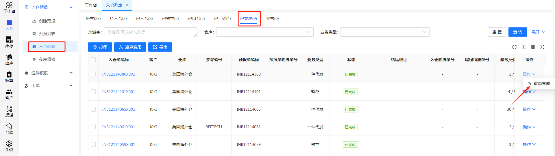The image size is (555, 156).
Task: Open the 渠道 channel sidebar icon
Action: [9, 111]
